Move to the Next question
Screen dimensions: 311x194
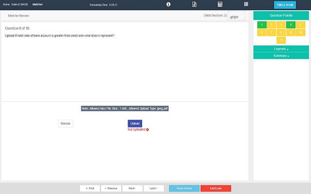[132, 188]
